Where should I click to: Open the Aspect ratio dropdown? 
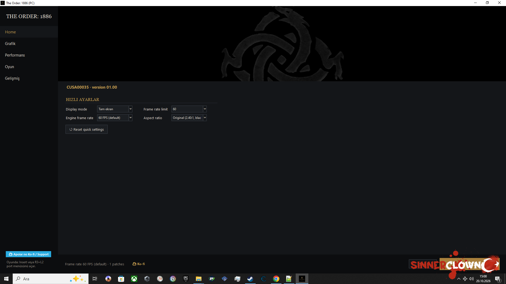(x=189, y=118)
